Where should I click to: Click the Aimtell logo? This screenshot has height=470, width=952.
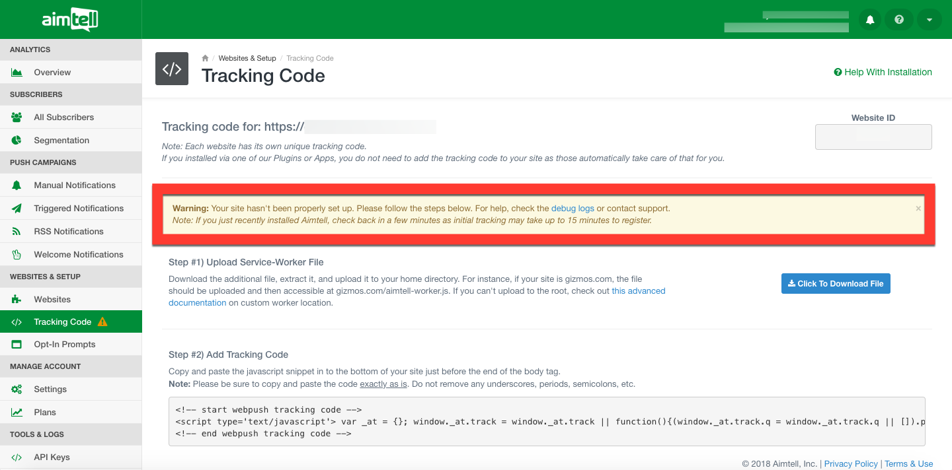(x=70, y=20)
